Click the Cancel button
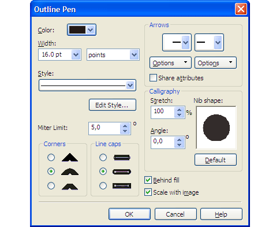This screenshot has height=227, width=280. pyautogui.click(x=176, y=214)
